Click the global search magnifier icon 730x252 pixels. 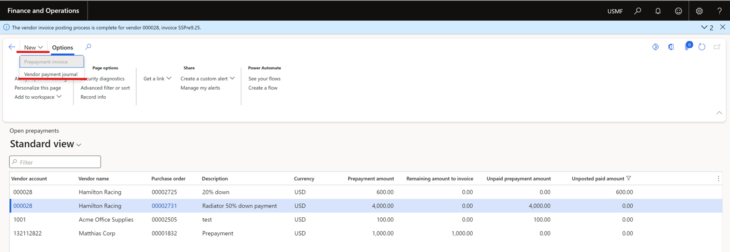637,11
